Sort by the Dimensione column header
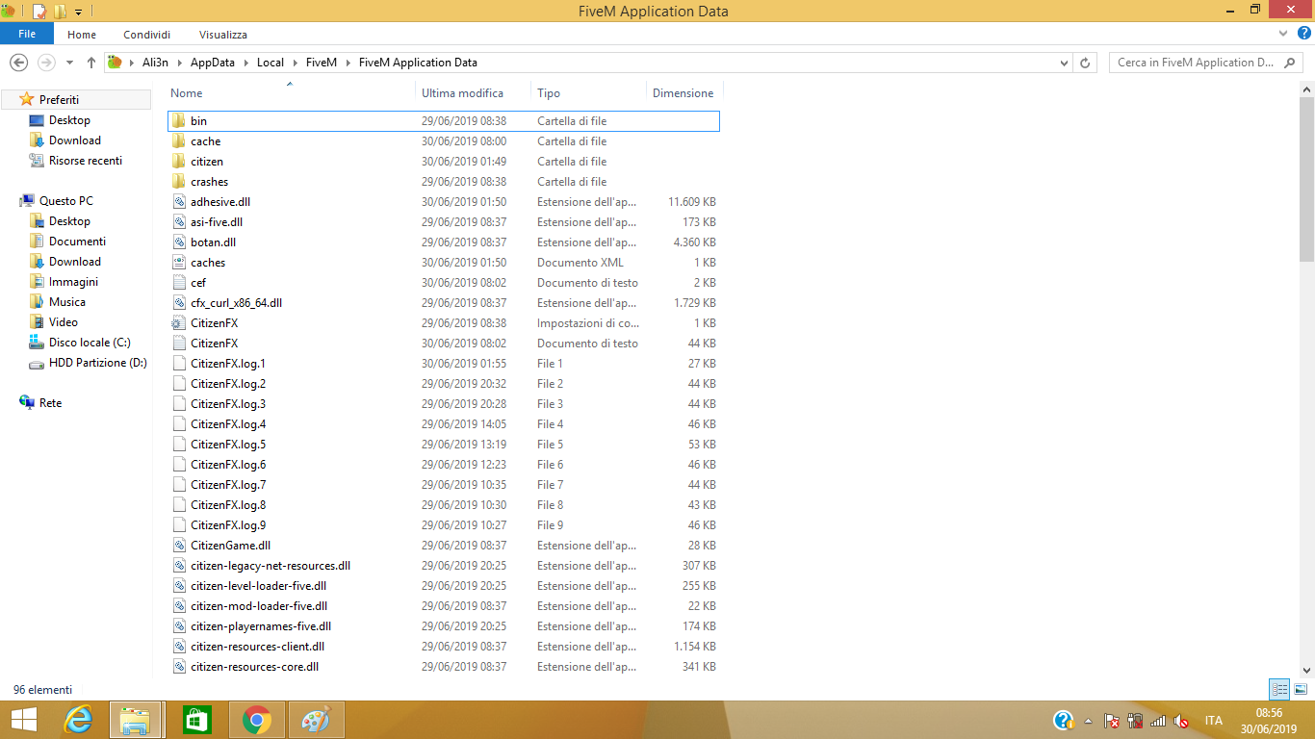Screen dimensions: 1315x739 coord(683,93)
